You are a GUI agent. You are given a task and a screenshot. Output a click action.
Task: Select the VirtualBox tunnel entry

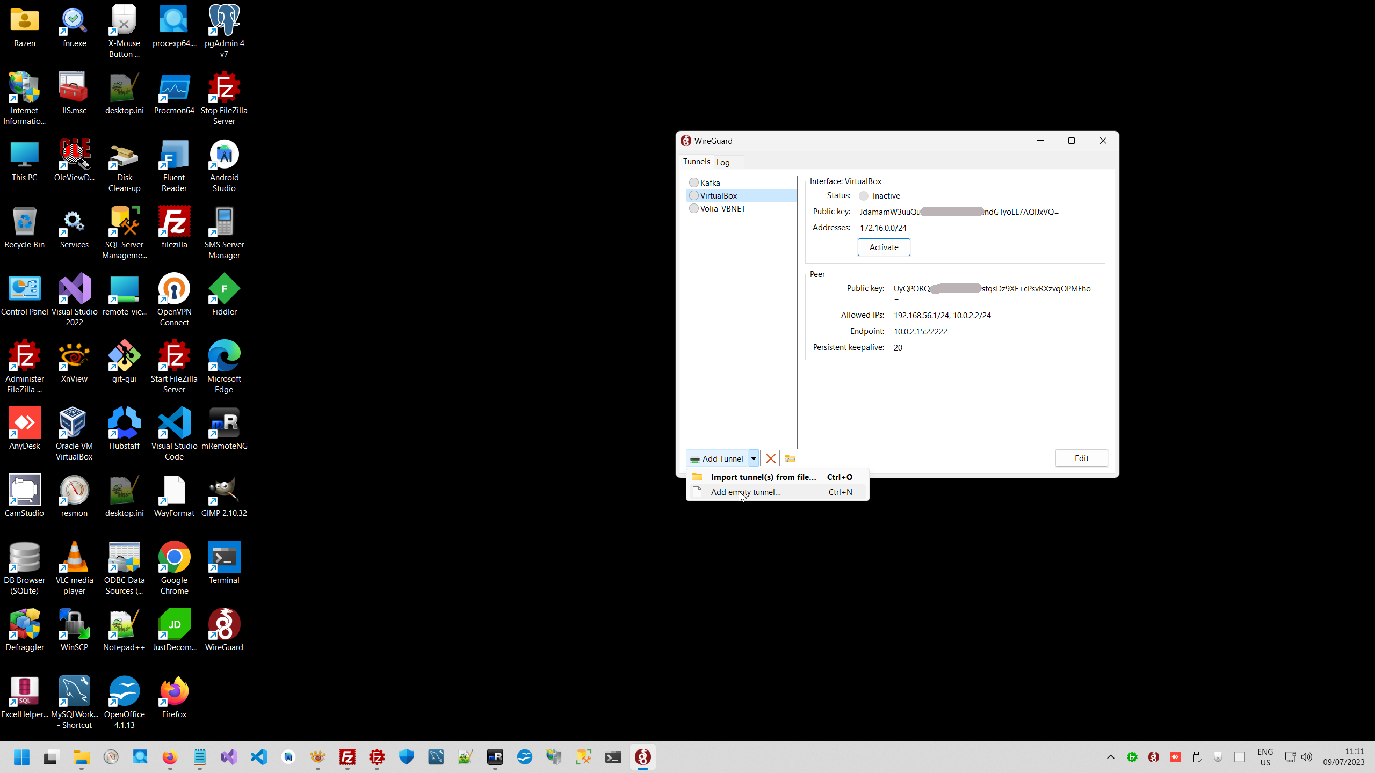718,196
